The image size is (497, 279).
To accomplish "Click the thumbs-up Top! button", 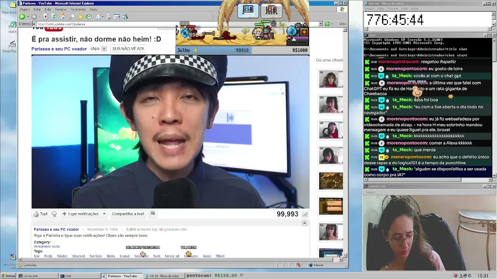I will tap(41, 214).
